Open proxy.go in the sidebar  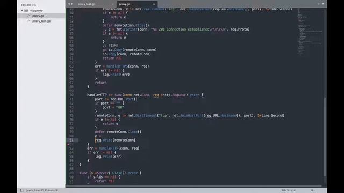[x=38, y=16]
